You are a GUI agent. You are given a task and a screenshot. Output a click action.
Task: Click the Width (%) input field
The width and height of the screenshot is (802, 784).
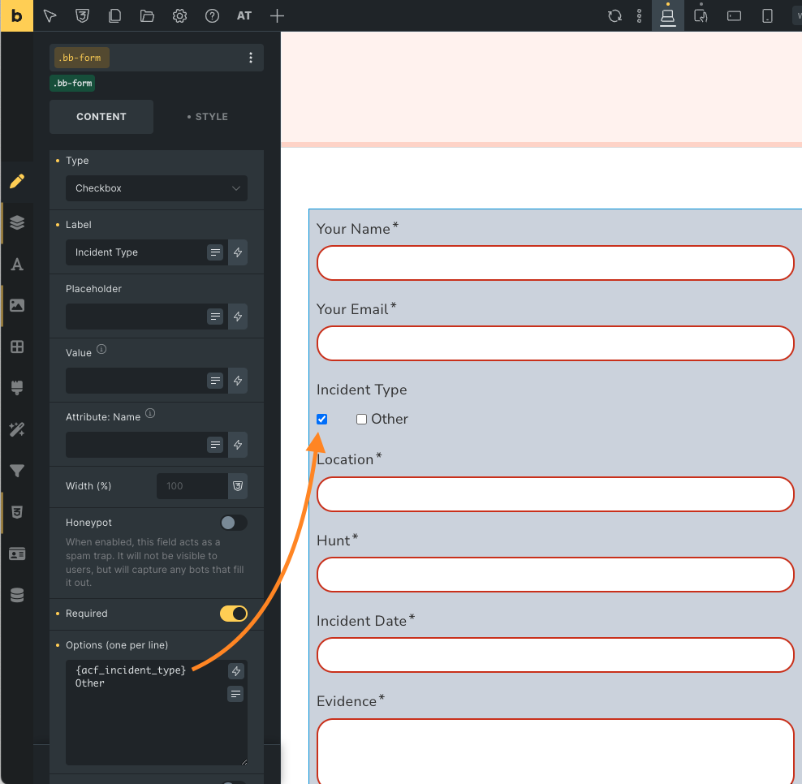click(192, 486)
